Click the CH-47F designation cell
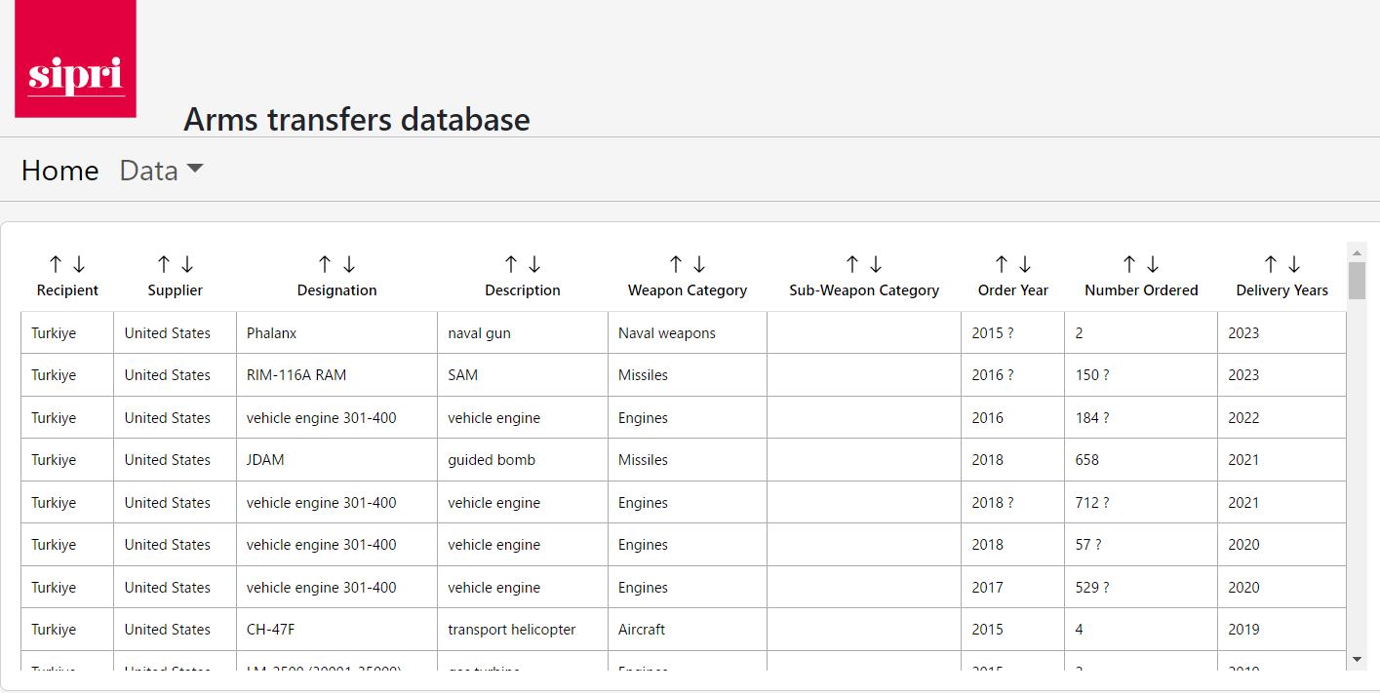Image resolution: width=1380 pixels, height=693 pixels. [x=271, y=630]
